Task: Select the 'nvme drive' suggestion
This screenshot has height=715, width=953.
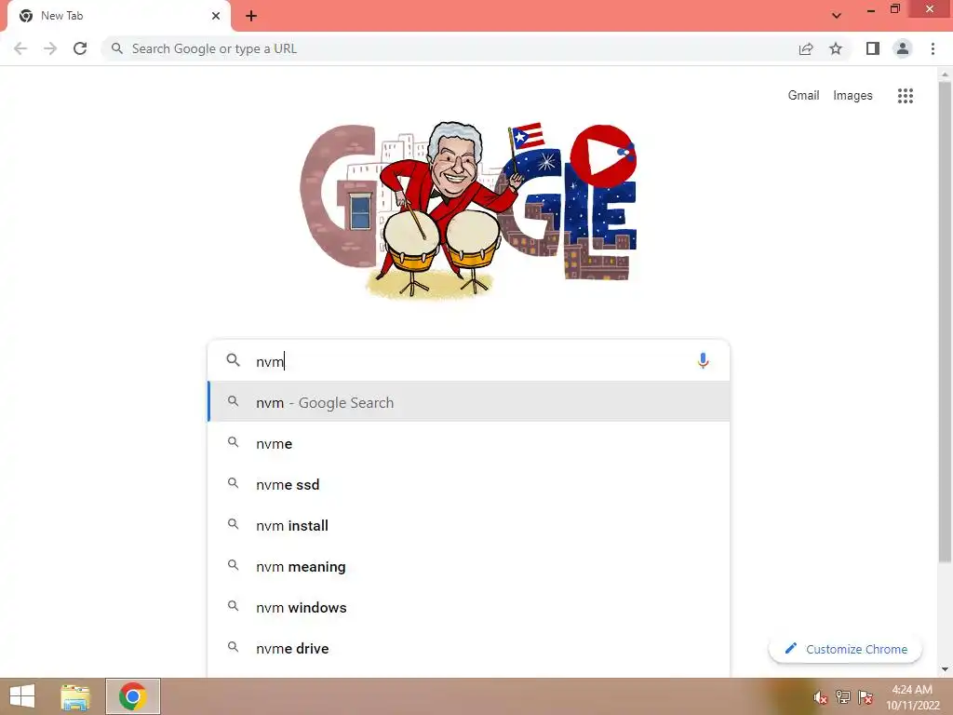Action: [469, 648]
